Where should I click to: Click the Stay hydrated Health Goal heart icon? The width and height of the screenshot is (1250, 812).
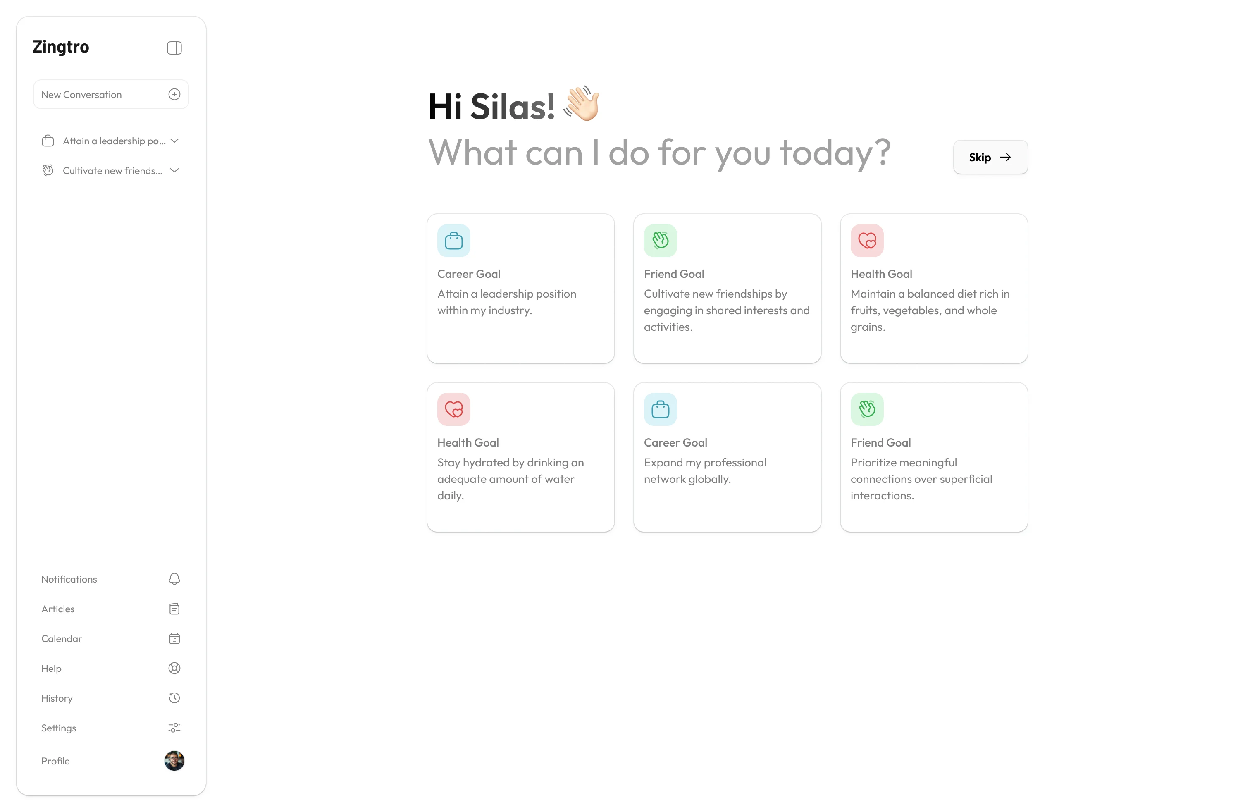[454, 409]
